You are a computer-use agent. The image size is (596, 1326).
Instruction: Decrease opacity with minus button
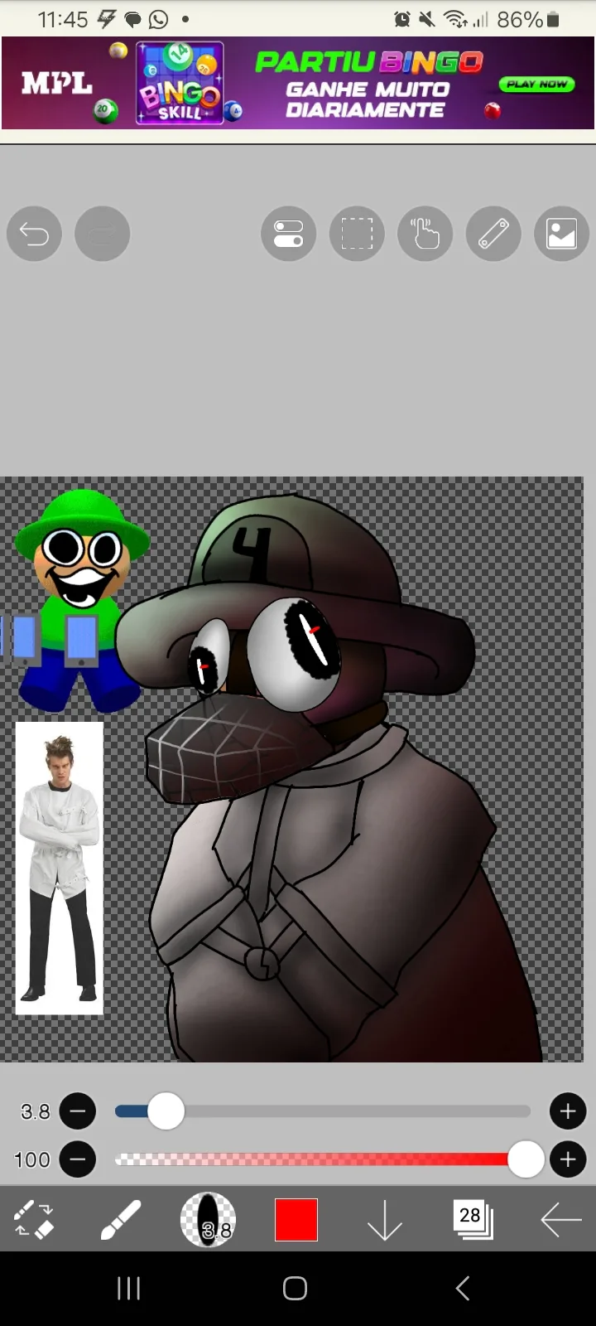[78, 1159]
